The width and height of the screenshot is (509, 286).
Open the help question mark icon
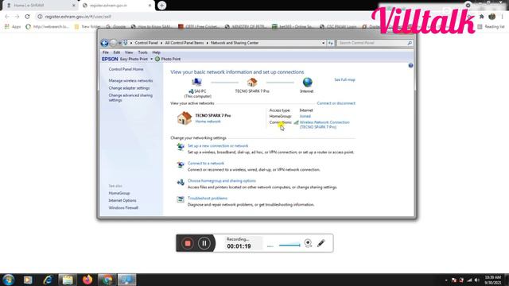(x=410, y=65)
